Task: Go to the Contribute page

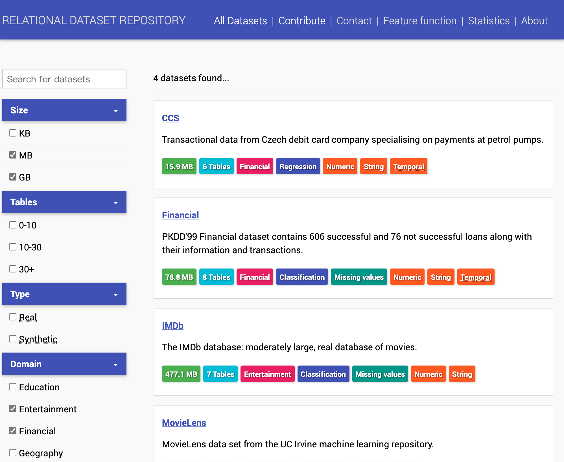Action: click(x=302, y=21)
